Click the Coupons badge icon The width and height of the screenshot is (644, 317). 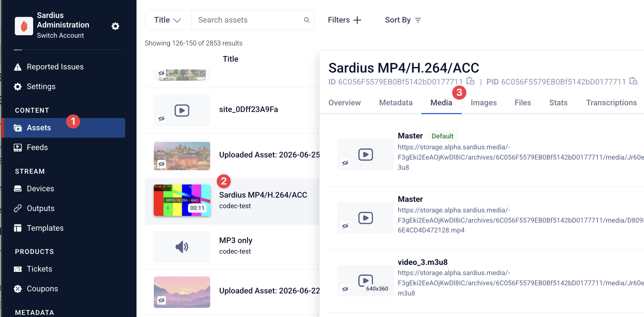(18, 289)
